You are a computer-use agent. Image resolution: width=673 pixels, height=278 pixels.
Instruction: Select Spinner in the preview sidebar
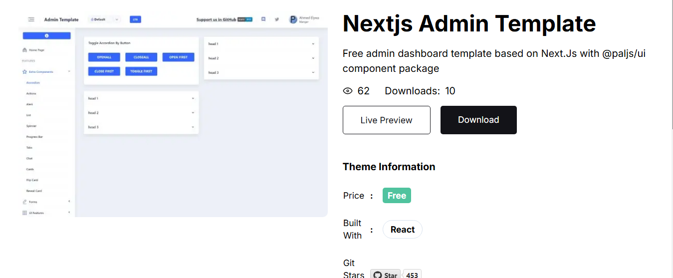point(31,126)
